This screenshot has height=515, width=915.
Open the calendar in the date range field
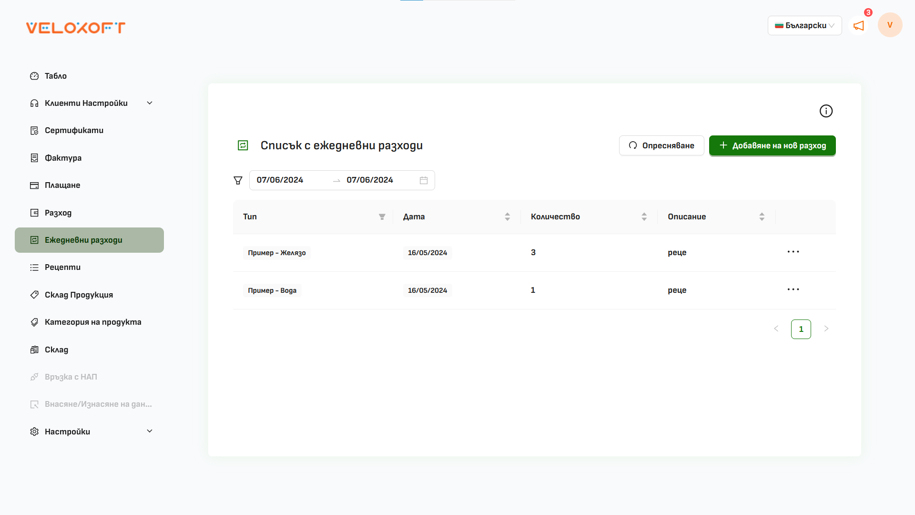click(x=424, y=180)
